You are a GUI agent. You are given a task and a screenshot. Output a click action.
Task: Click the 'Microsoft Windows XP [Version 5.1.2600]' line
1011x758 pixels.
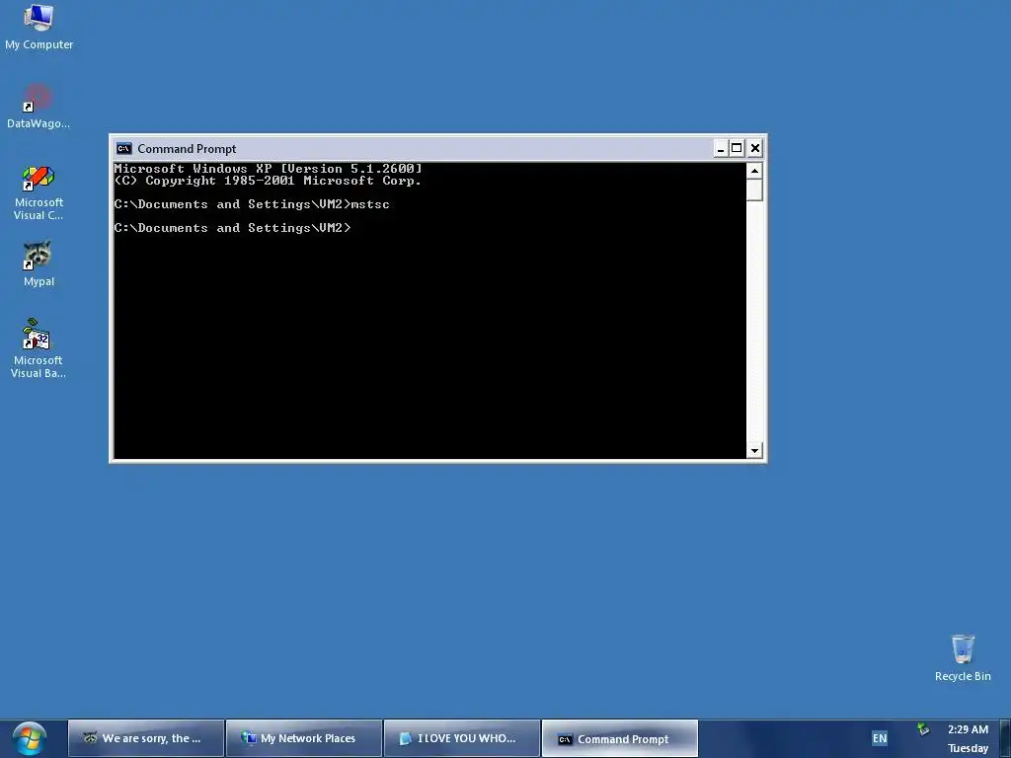(x=268, y=169)
